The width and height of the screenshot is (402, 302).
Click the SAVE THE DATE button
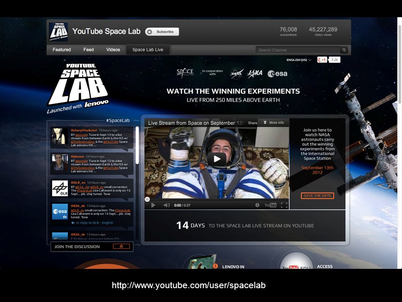317,196
